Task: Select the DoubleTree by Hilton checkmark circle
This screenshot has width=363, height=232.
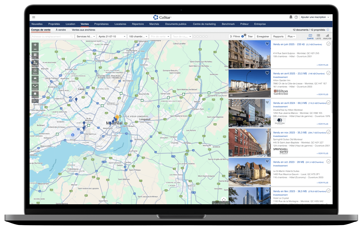Action: coord(329,102)
